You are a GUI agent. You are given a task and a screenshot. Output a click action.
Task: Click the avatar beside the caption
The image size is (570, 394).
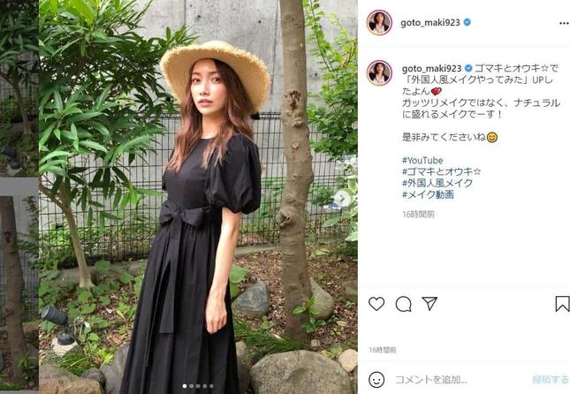point(379,73)
